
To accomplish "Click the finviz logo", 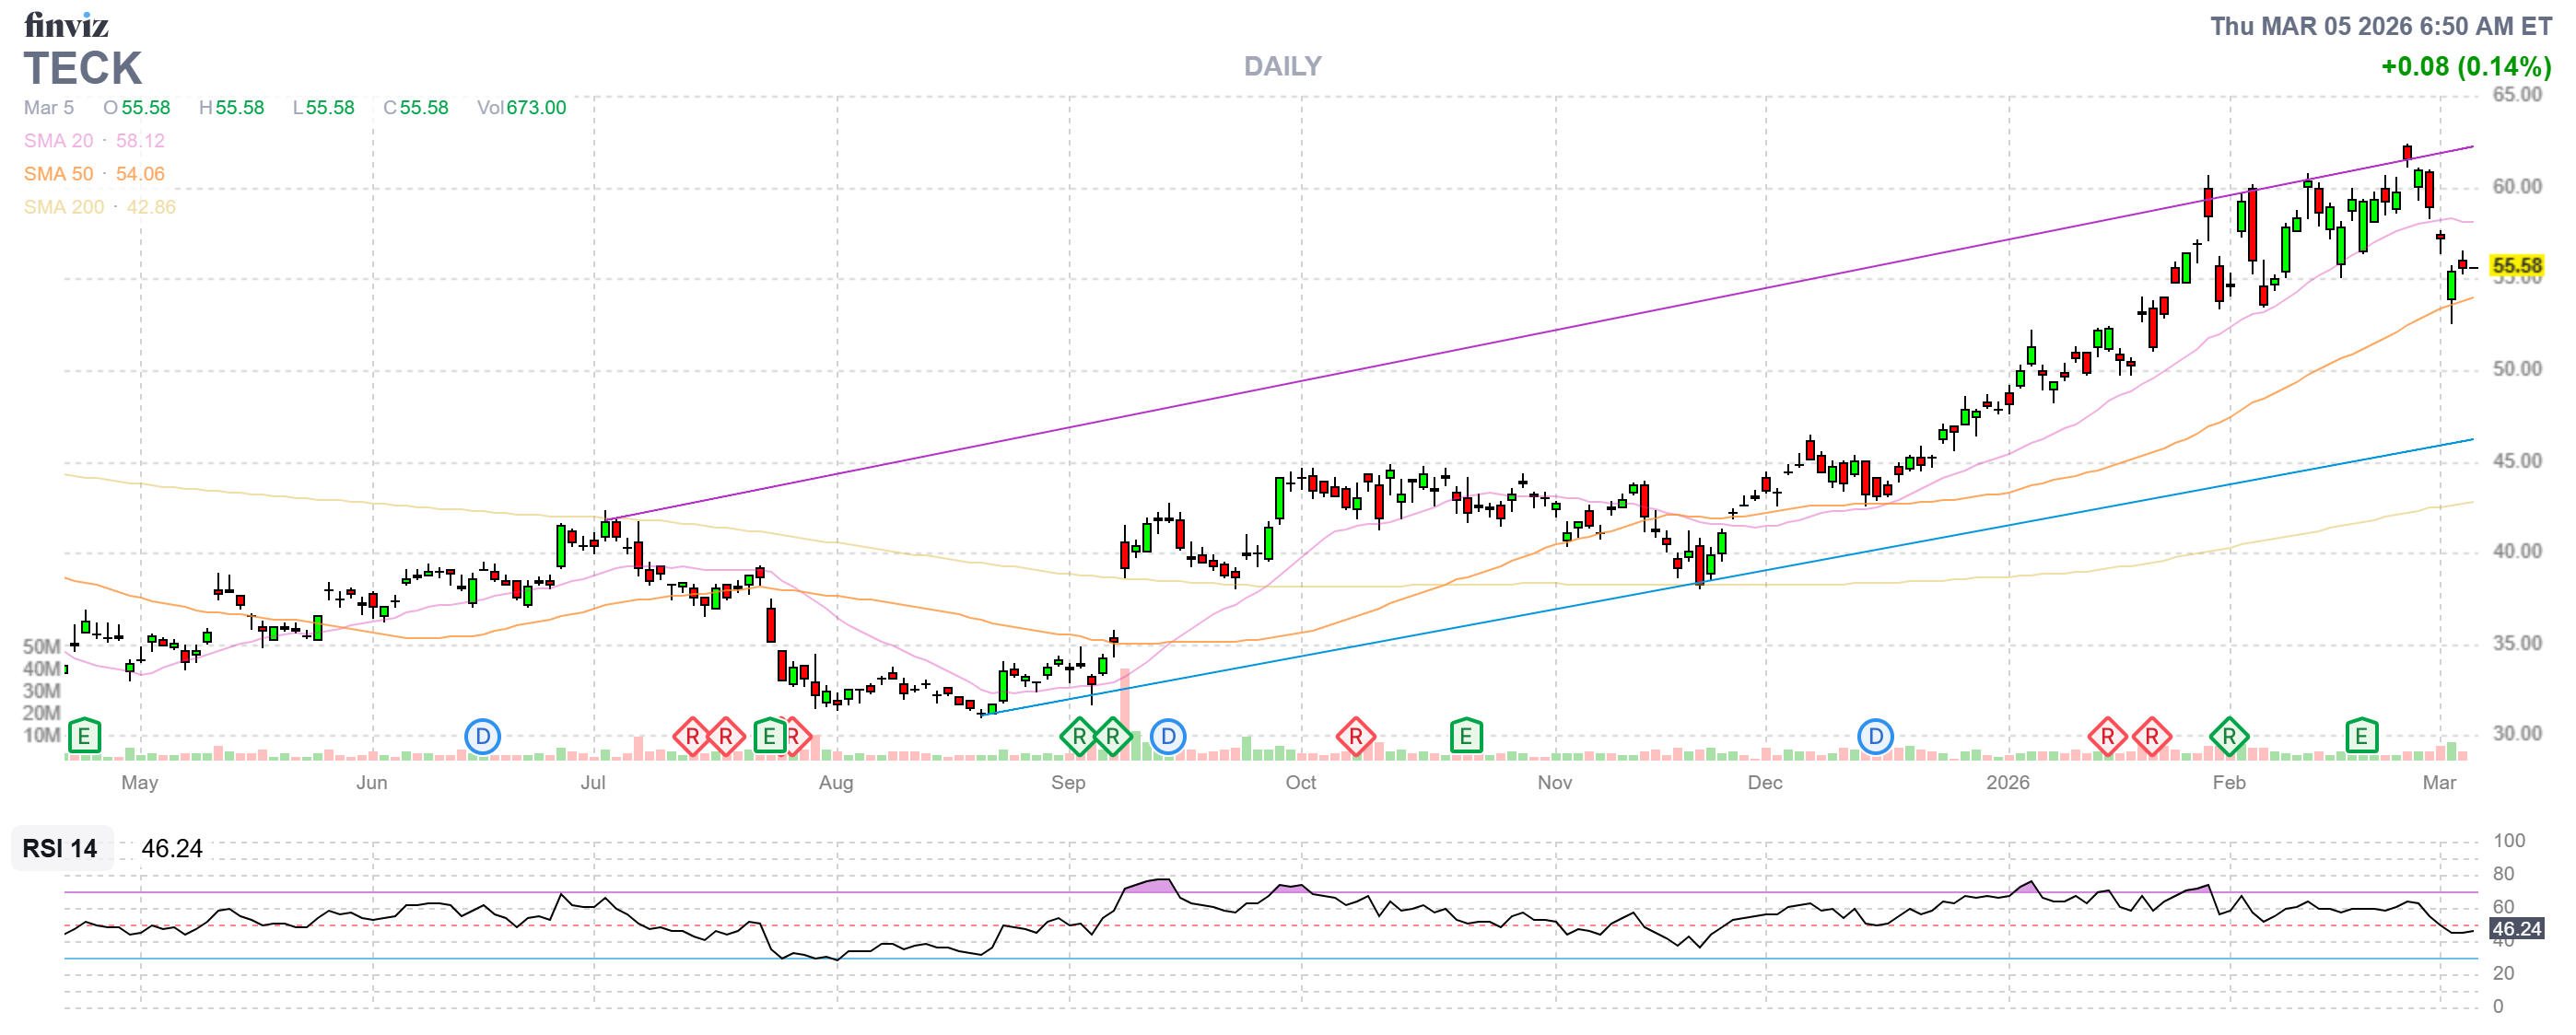I will (66, 24).
